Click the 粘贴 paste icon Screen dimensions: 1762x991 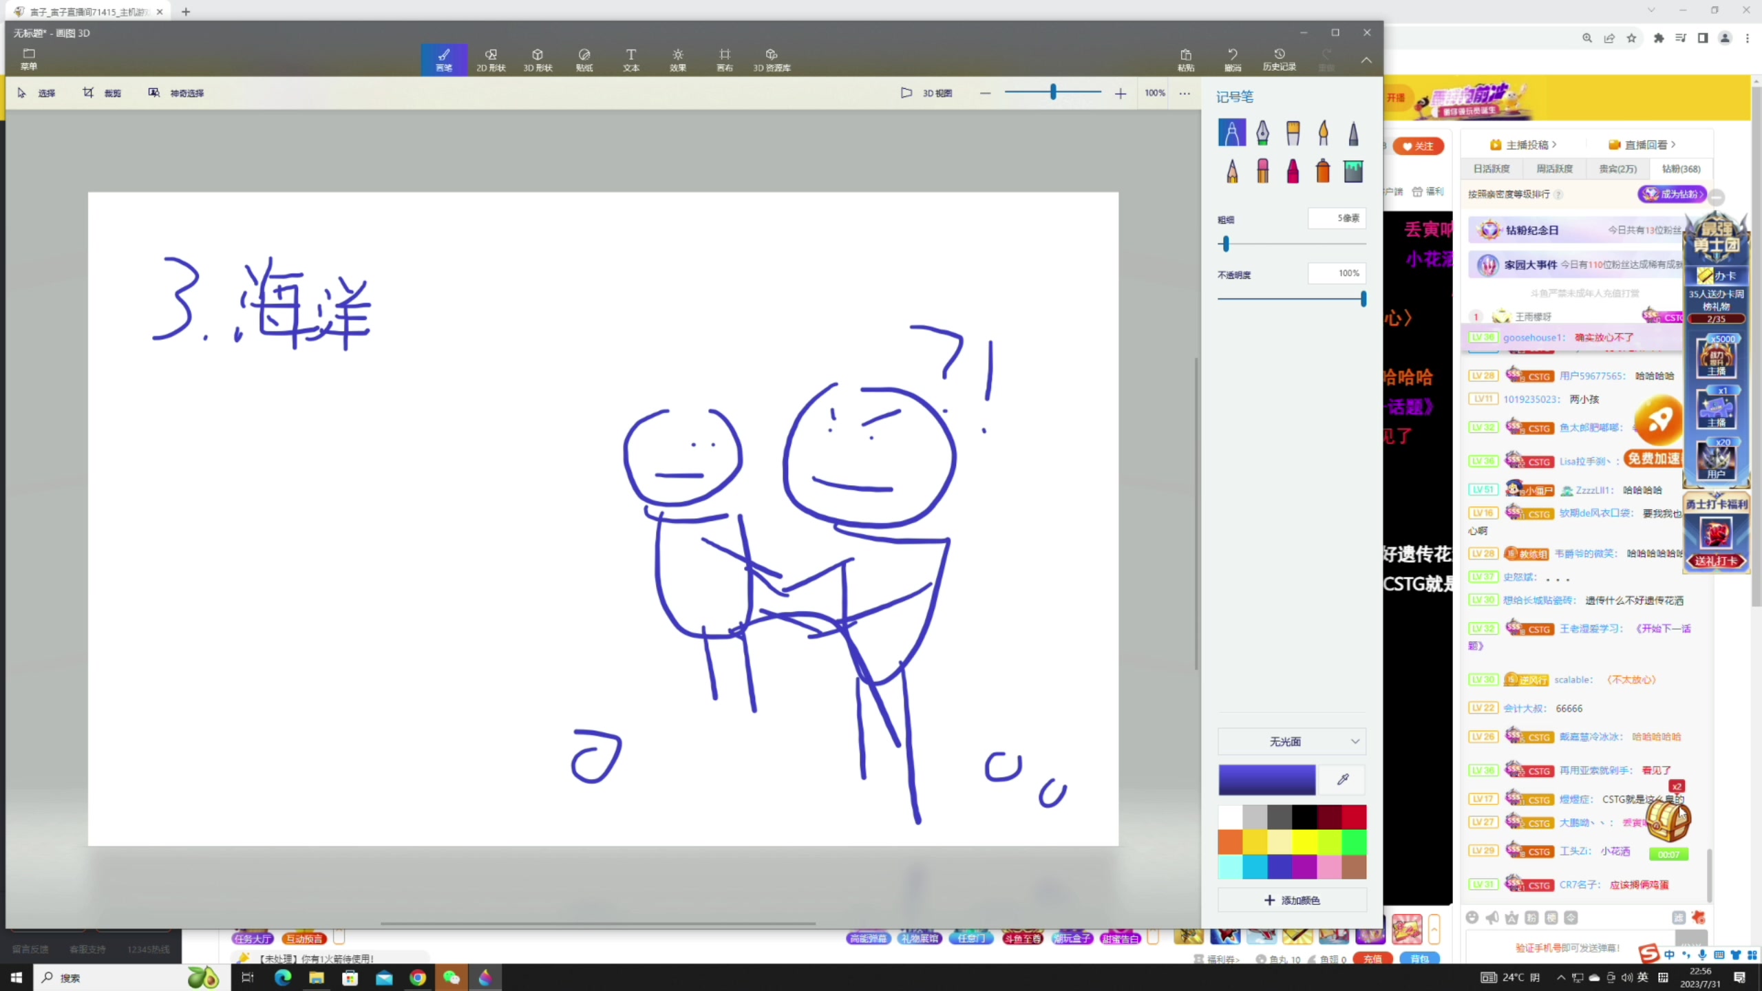click(1185, 60)
